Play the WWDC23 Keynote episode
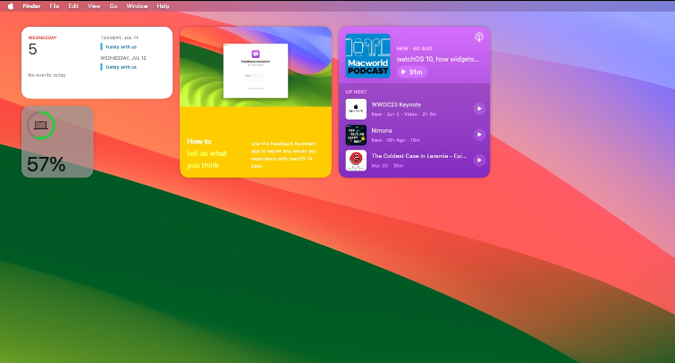 coord(479,109)
